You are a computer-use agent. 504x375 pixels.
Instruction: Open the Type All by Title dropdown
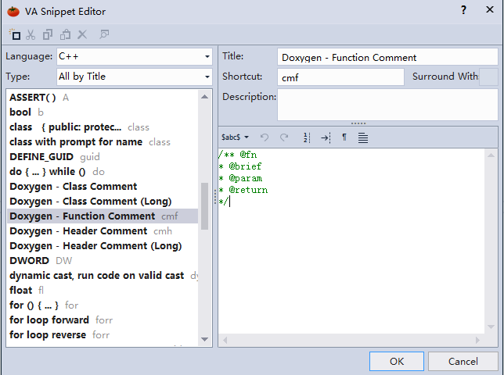point(135,77)
